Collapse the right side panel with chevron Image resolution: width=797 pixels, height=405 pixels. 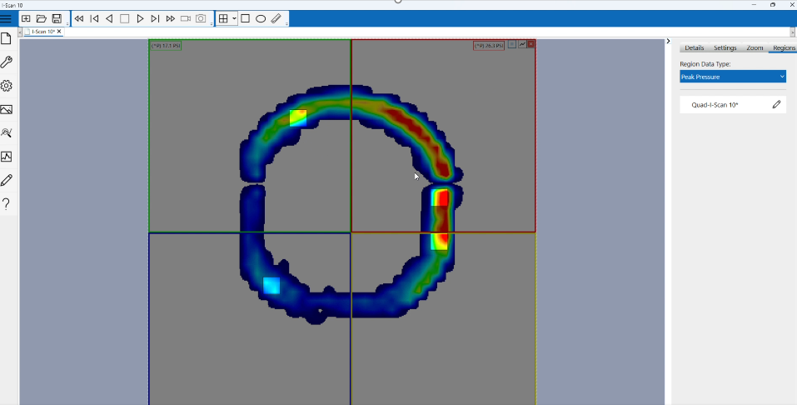pos(668,41)
